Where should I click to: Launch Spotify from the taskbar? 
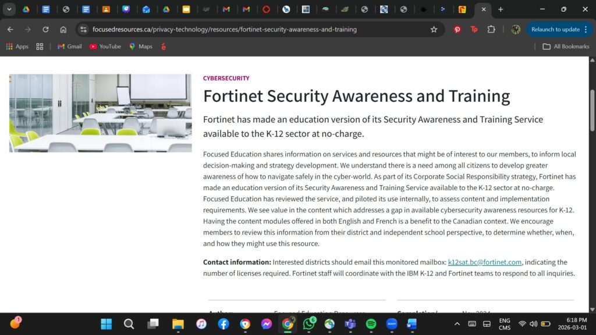click(371, 324)
